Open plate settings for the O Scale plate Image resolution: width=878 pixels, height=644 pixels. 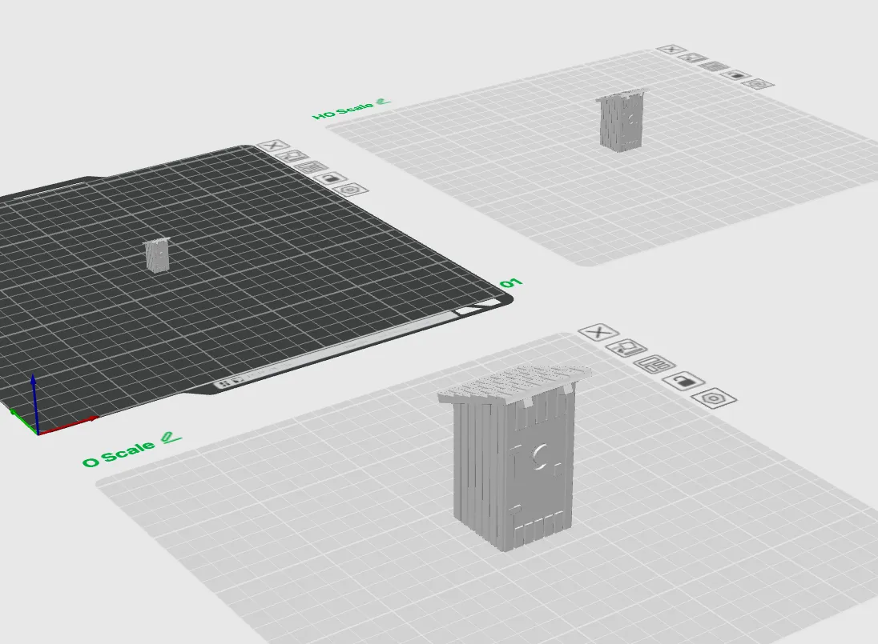[x=713, y=398]
